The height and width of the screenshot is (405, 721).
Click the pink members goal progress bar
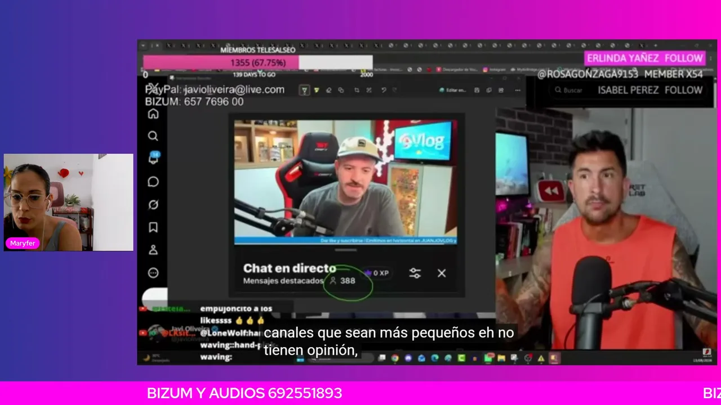pos(258,62)
